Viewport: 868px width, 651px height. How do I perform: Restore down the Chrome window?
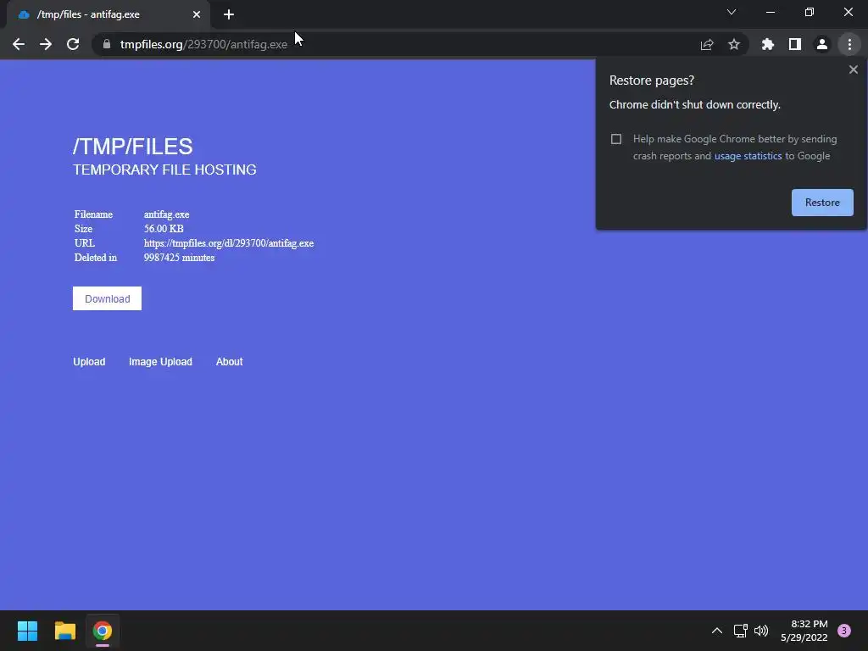[x=809, y=12]
